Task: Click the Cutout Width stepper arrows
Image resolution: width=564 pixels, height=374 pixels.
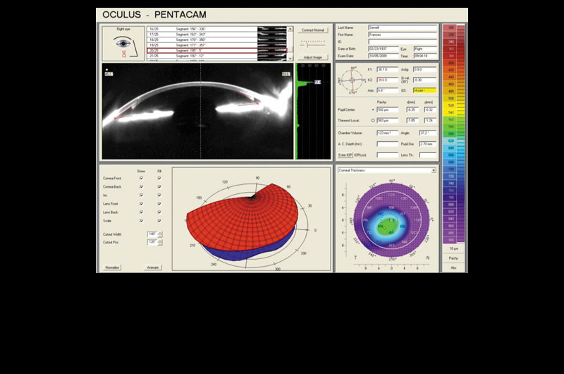Action: (x=160, y=234)
